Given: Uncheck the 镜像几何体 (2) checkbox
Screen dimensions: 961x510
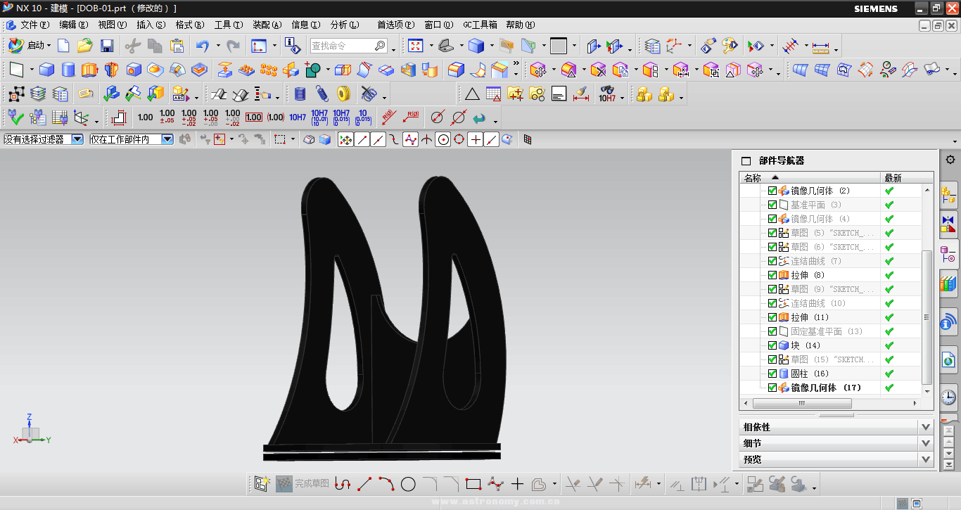Looking at the screenshot, I should click(x=772, y=191).
